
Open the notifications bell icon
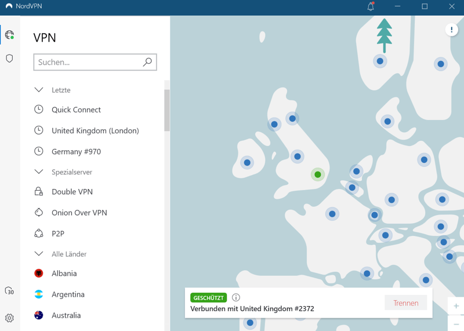(x=371, y=6)
